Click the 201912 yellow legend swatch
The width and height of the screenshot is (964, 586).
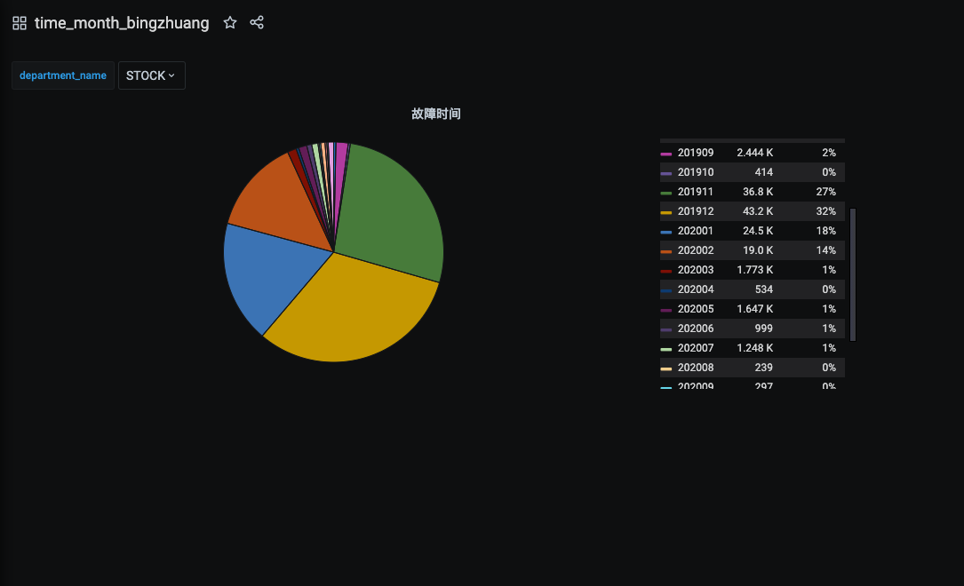click(x=665, y=212)
